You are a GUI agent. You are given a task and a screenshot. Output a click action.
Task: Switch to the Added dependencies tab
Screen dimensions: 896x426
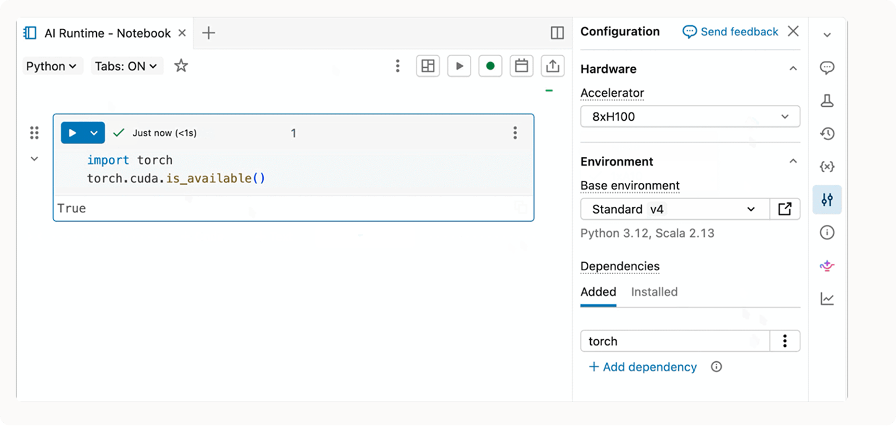pyautogui.click(x=598, y=292)
